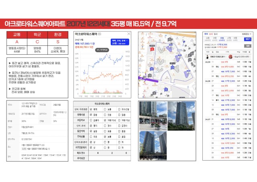Screen dimensions: 257x182
Task: Select the highlighted 35평 size tab
Action: pos(222,39)
